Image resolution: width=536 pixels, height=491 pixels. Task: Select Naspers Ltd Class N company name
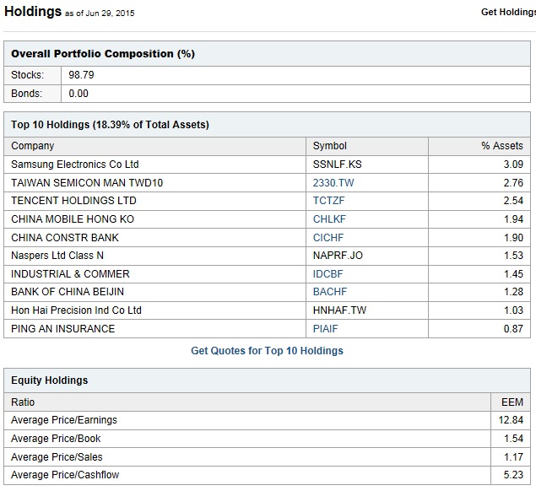click(x=57, y=256)
